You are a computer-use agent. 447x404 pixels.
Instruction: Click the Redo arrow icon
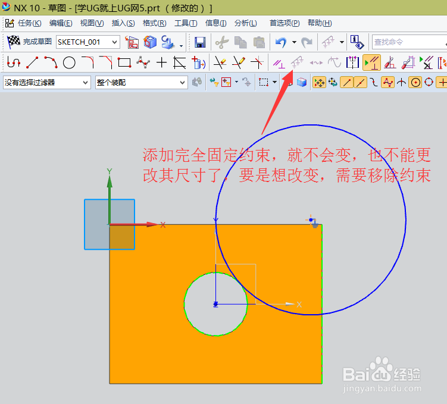coord(307,42)
